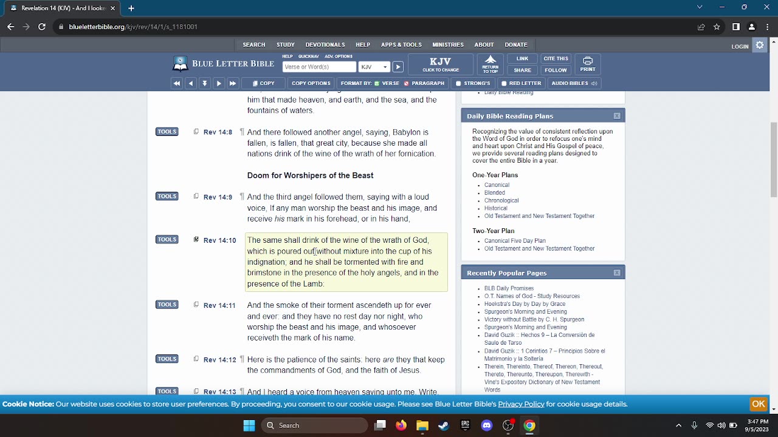Open the KJV version dropdown
778x437 pixels.
(374, 67)
